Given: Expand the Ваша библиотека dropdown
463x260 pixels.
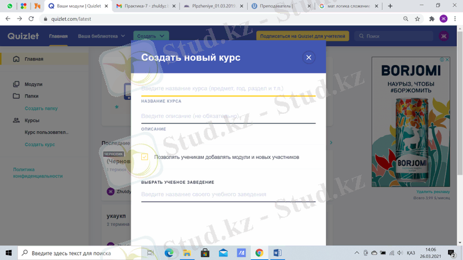Looking at the screenshot, I should [101, 36].
